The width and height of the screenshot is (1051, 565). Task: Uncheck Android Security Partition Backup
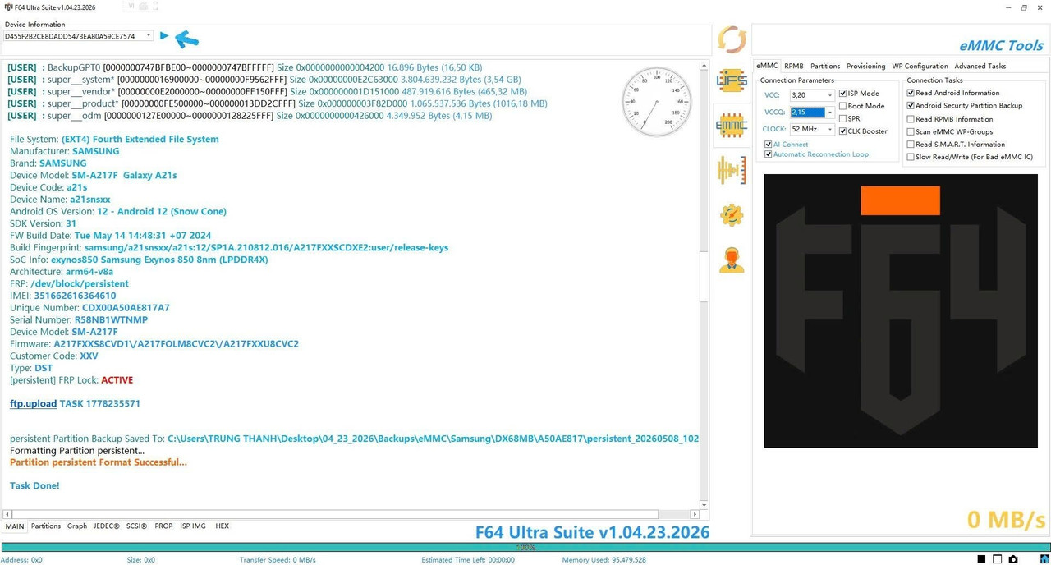pyautogui.click(x=911, y=106)
